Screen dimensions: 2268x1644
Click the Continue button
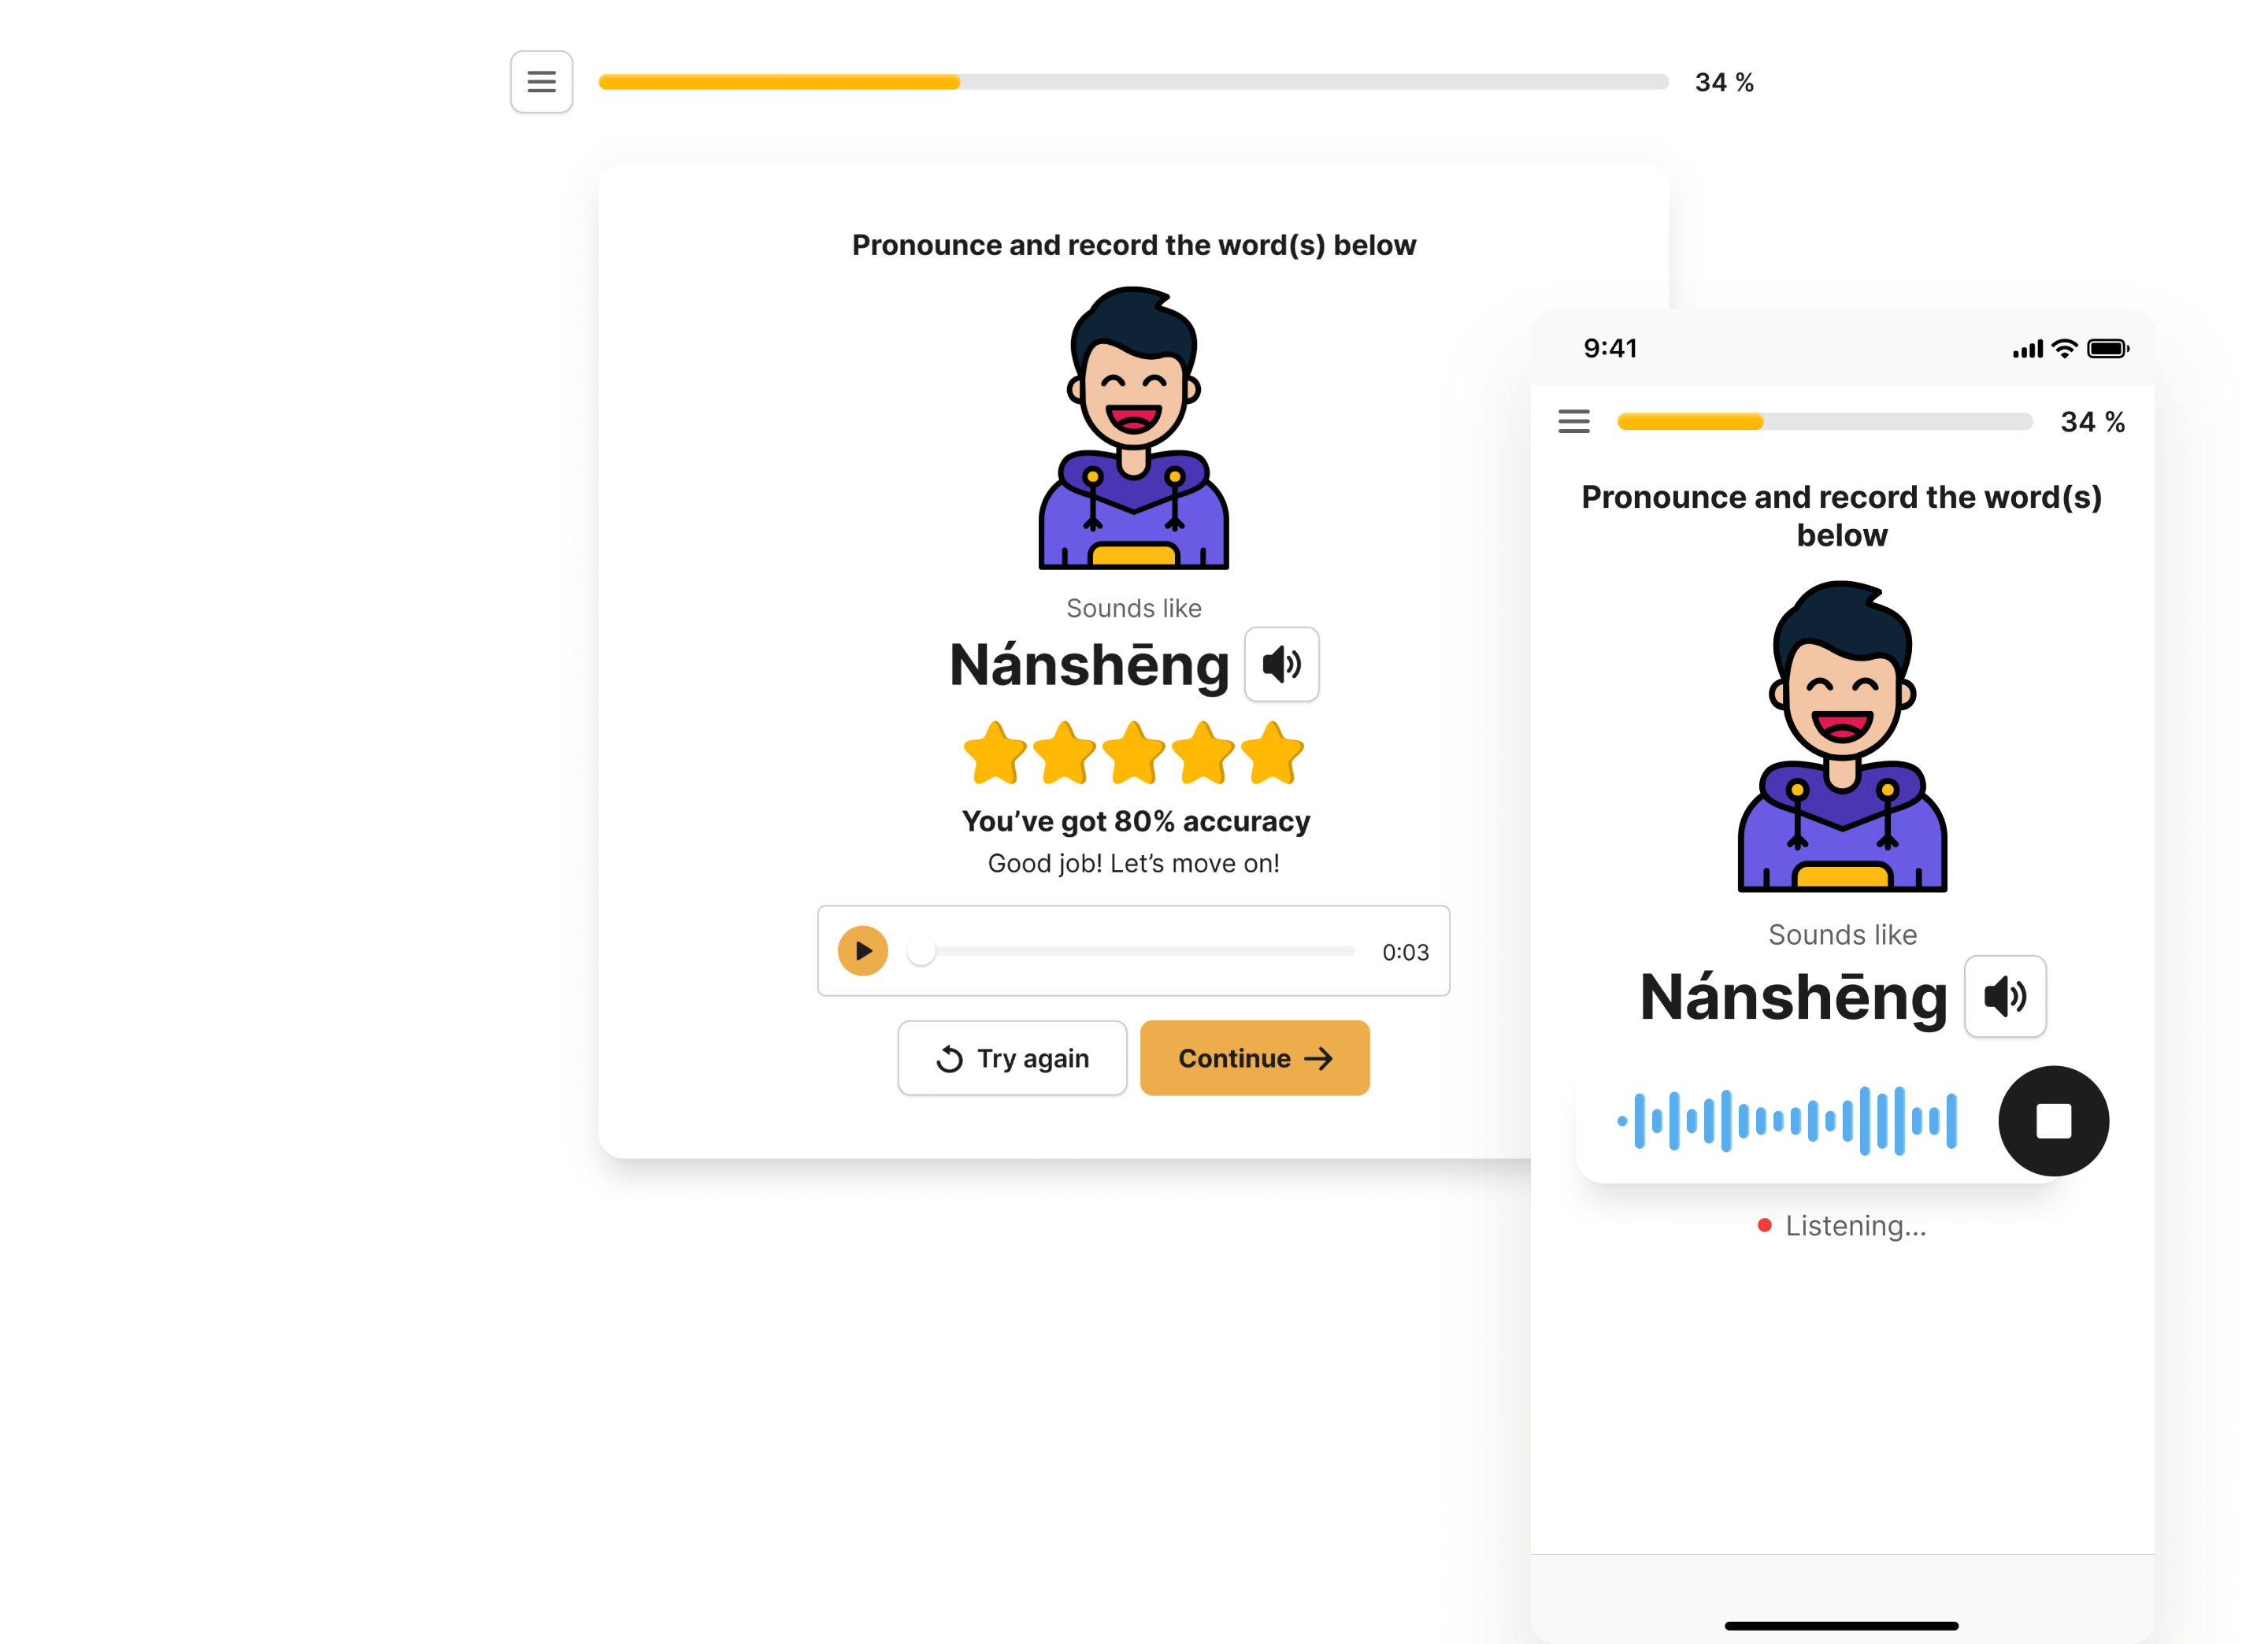pyautogui.click(x=1254, y=1058)
